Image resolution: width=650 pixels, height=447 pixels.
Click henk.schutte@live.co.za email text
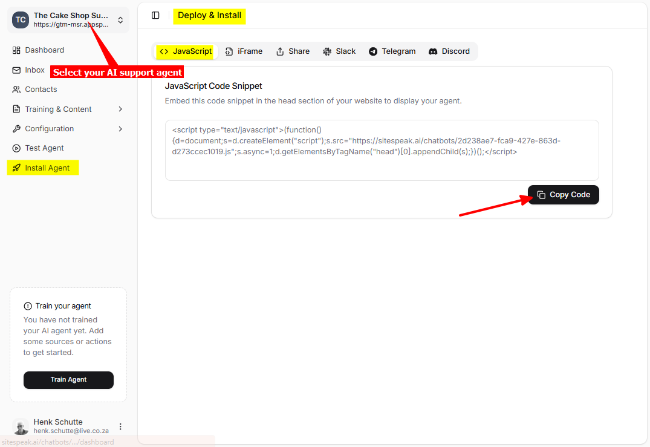71,431
